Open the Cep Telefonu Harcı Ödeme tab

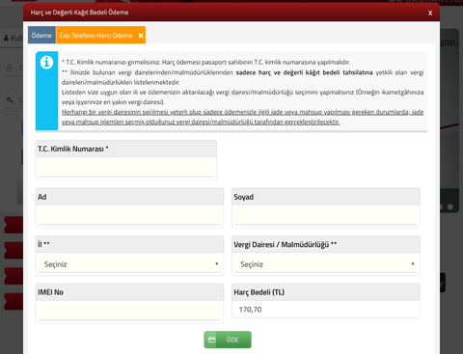(x=96, y=35)
